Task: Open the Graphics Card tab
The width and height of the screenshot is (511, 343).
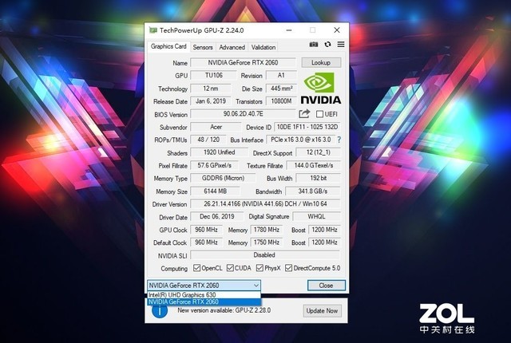Action: [x=168, y=46]
